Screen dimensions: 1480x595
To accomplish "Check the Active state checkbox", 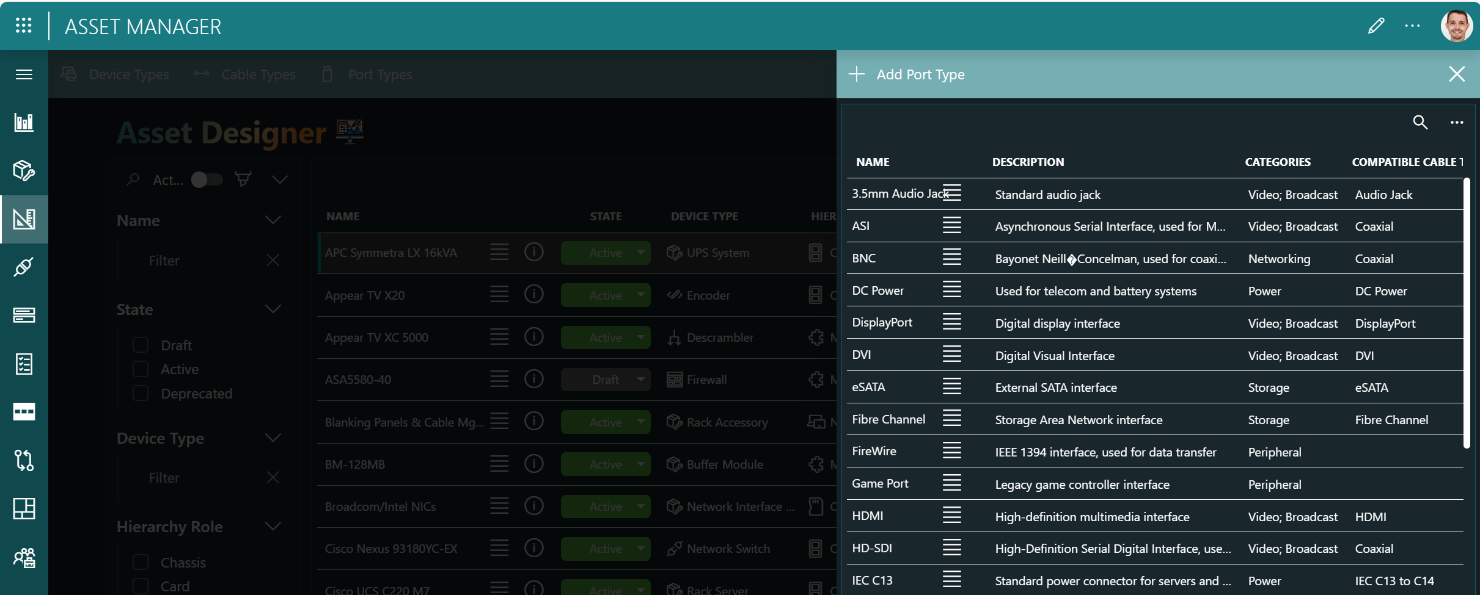I will pyautogui.click(x=141, y=369).
